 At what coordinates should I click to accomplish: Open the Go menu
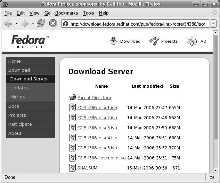[47, 13]
